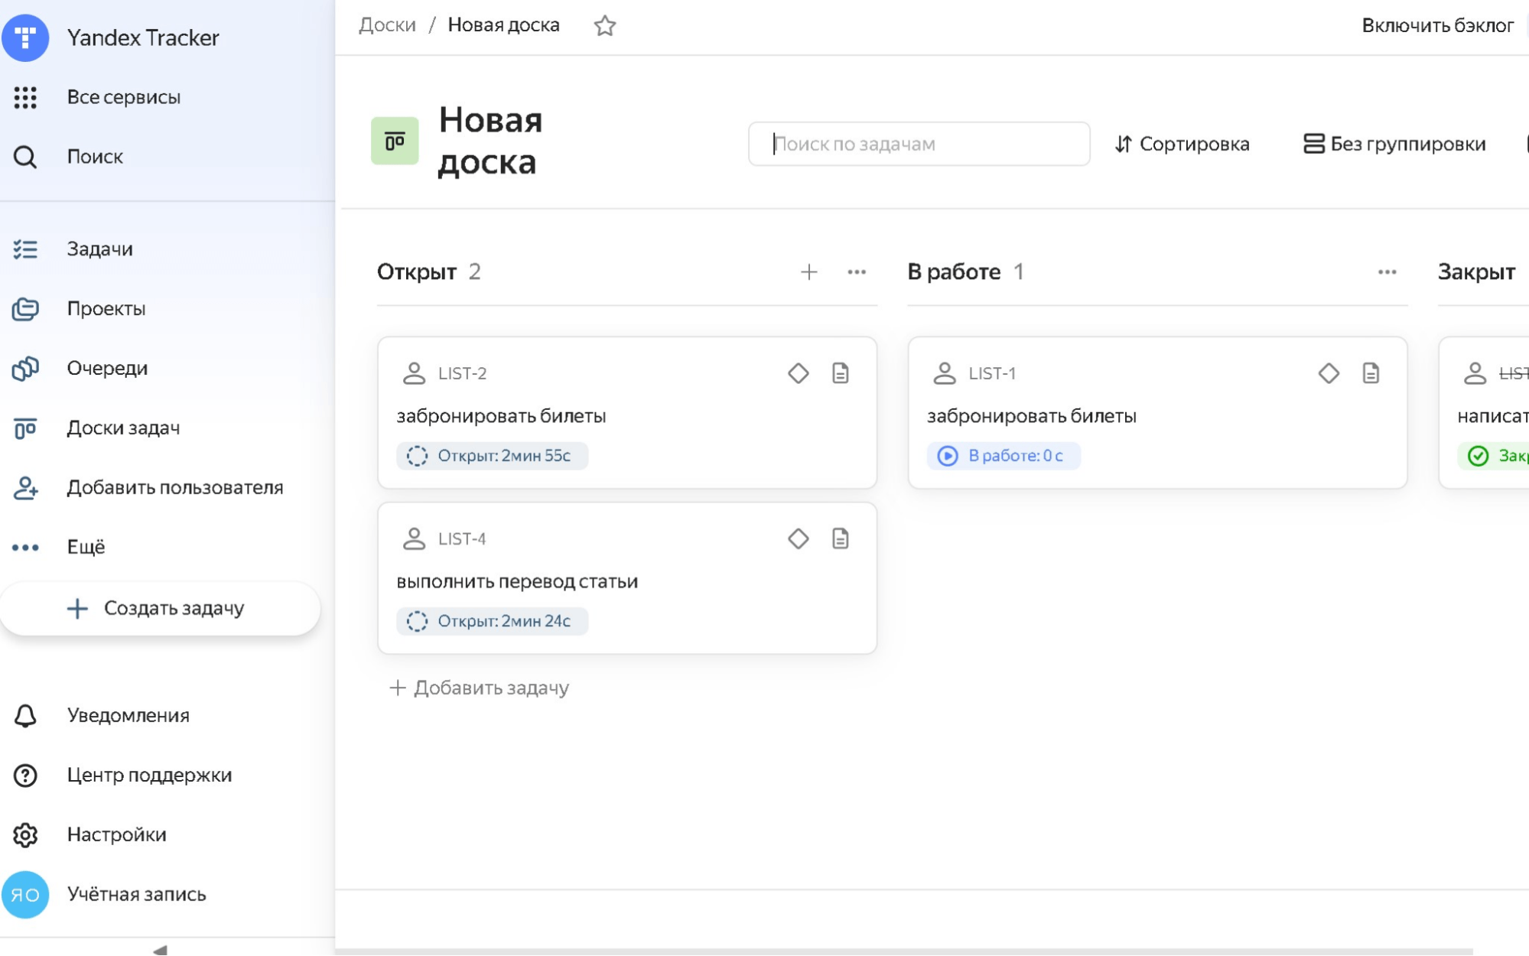Star the board as favorite
The width and height of the screenshot is (1529, 956).
(604, 26)
